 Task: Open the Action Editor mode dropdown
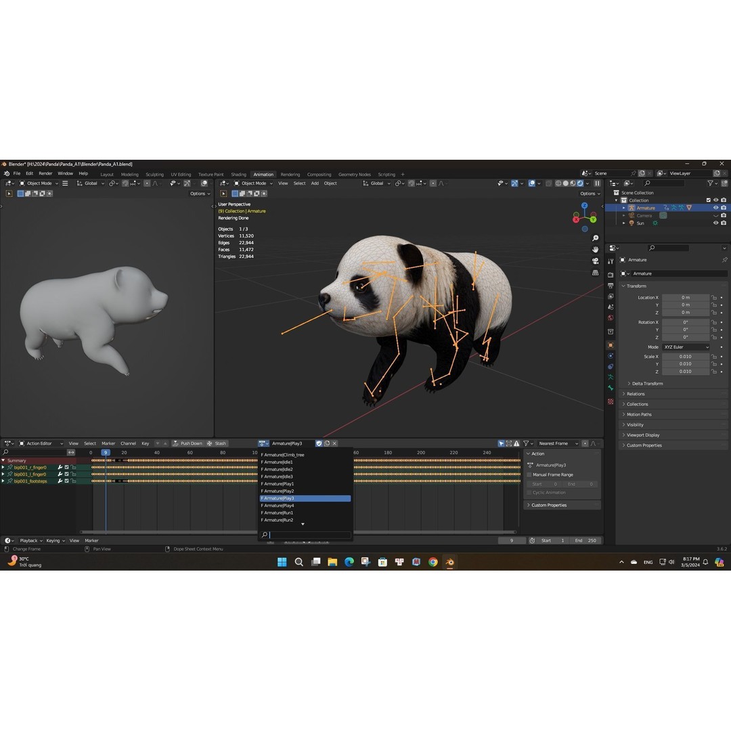[41, 443]
